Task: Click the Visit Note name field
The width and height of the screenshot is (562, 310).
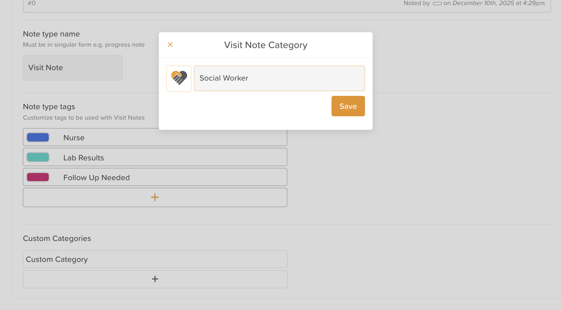Action: pos(73,68)
